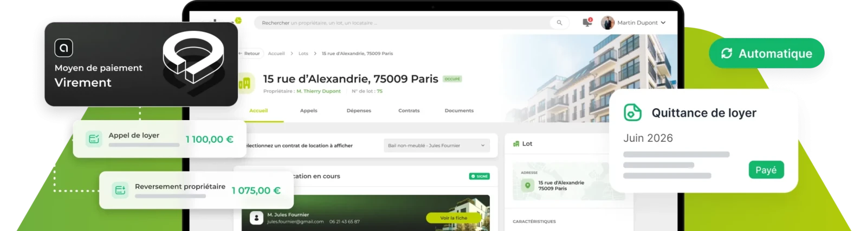The width and height of the screenshot is (867, 231).
Task: Open the Lots breadcrumb link
Action: click(303, 54)
